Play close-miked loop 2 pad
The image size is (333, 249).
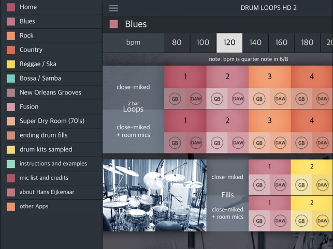pyautogui.click(x=227, y=76)
